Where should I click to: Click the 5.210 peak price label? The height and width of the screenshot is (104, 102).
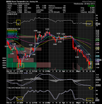47,29
